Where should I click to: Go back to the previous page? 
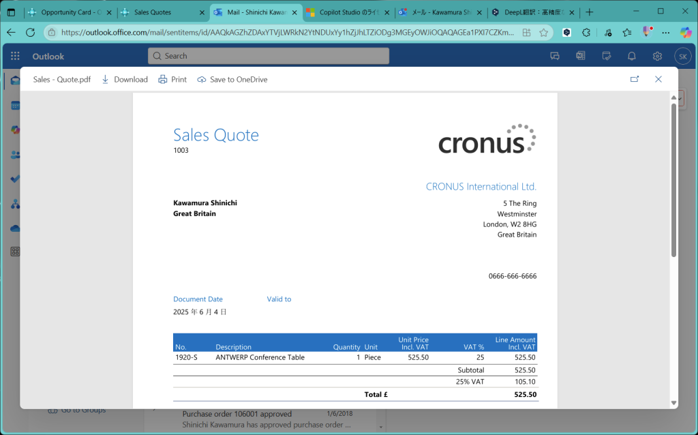point(11,32)
